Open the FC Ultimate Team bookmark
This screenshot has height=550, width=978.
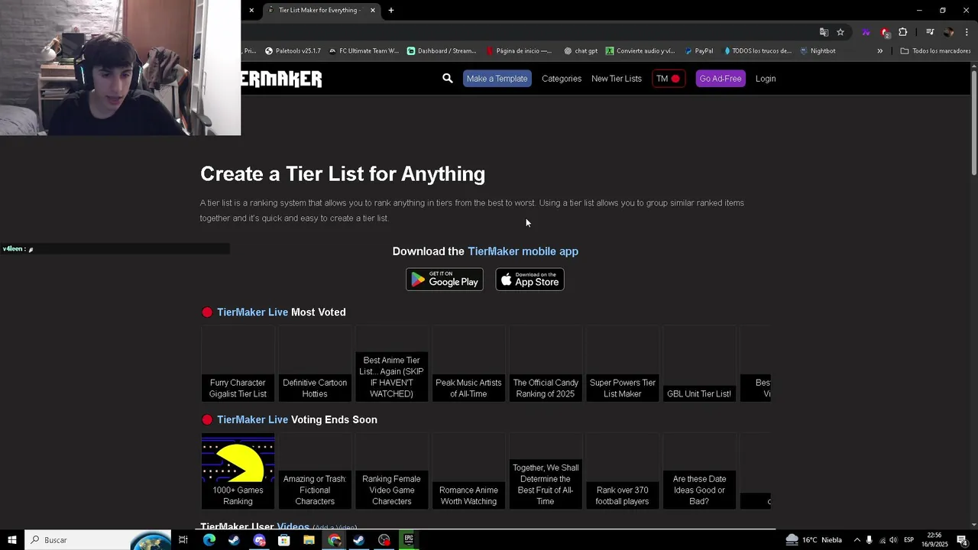tap(364, 51)
